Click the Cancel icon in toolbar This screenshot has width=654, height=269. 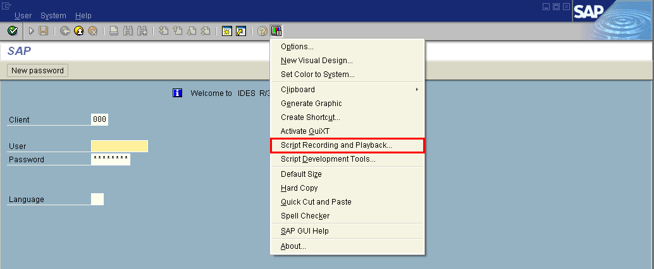tap(93, 31)
